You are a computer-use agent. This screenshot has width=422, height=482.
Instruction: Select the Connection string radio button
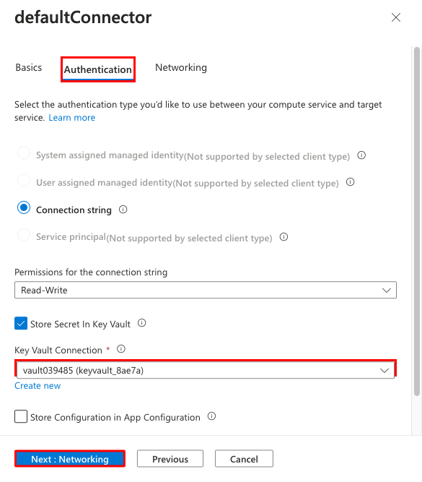(24, 207)
